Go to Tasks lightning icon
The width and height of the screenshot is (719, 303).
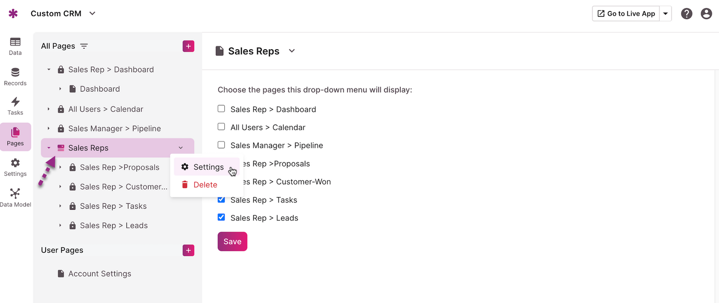pyautogui.click(x=15, y=106)
